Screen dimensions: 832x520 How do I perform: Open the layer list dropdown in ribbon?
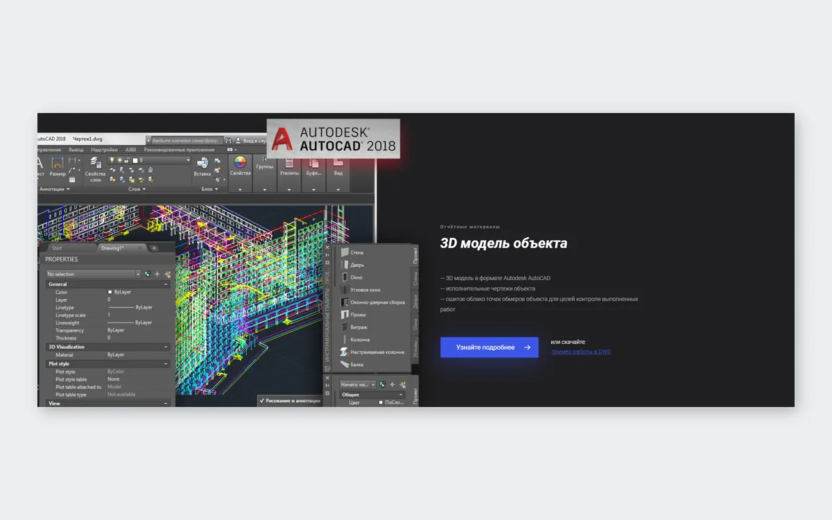click(x=149, y=160)
